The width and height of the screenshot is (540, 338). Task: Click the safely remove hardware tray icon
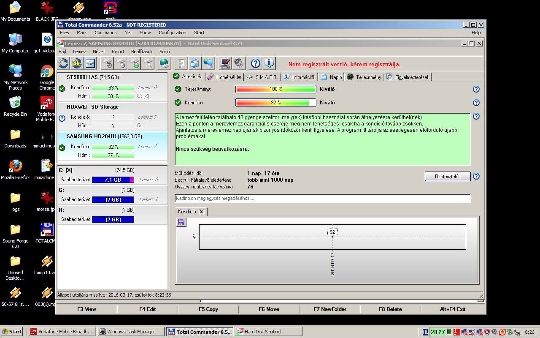click(510, 332)
